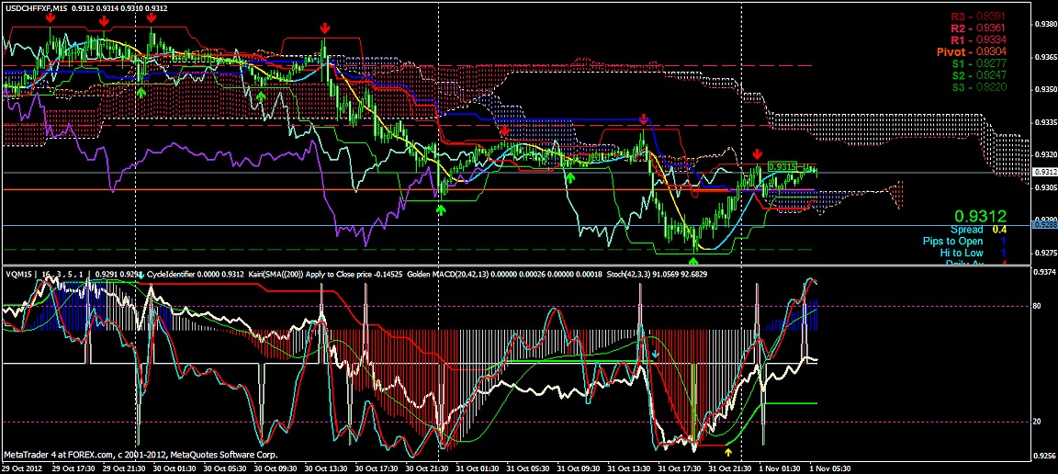Click the green boxed 0.9315 price label
The width and height of the screenshot is (1058, 474).
tap(782, 166)
